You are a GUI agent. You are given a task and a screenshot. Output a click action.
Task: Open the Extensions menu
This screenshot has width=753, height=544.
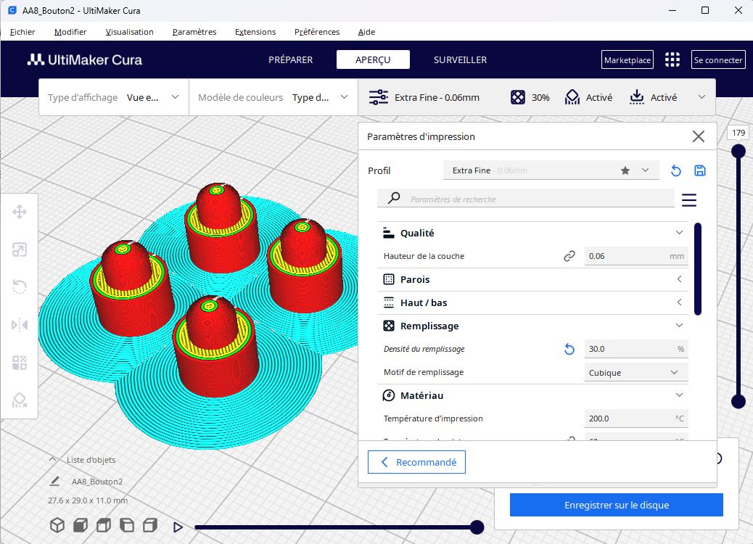(255, 32)
